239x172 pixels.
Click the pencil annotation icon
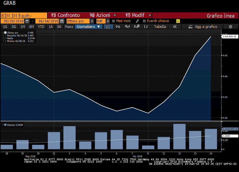tap(137, 21)
